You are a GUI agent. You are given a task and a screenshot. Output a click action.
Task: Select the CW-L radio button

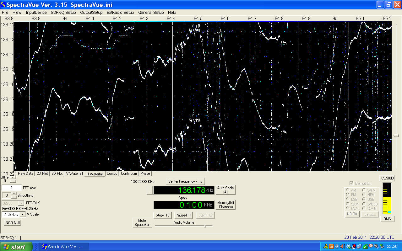(x=347, y=209)
